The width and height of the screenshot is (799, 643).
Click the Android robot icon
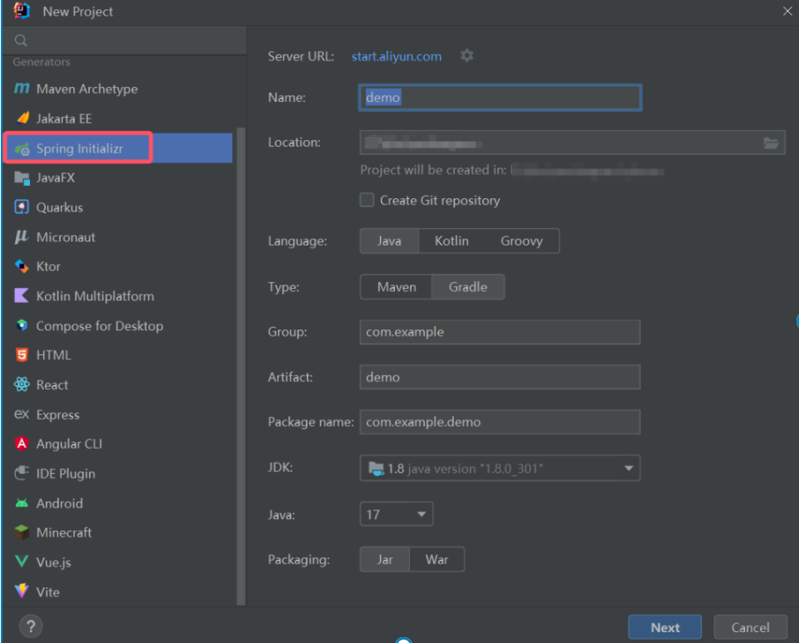tap(22, 503)
